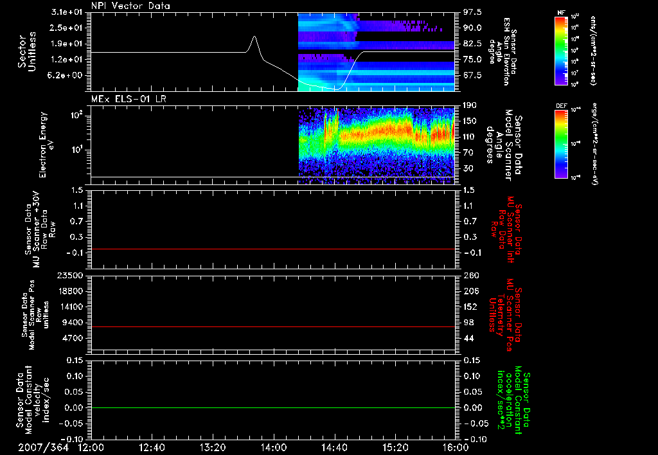This screenshot has height=455, width=658.
Task: Click the red 'MU Scanner Pos Telemetry' axis title
Action: (x=505, y=315)
